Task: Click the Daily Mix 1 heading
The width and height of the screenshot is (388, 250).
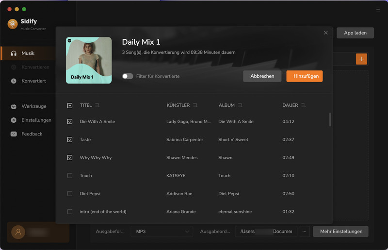Action: (141, 42)
